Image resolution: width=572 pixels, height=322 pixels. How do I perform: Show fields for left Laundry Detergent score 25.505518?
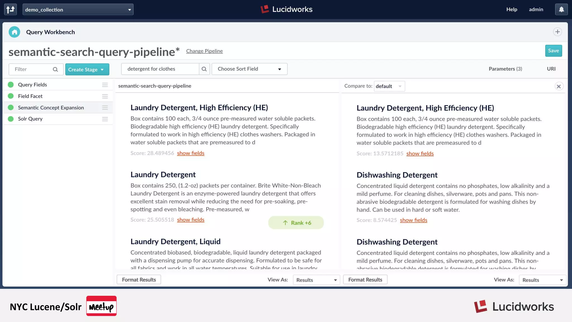tap(191, 220)
